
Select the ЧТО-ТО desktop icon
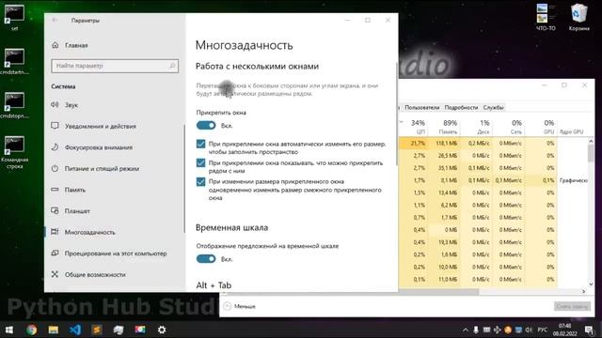pyautogui.click(x=546, y=17)
